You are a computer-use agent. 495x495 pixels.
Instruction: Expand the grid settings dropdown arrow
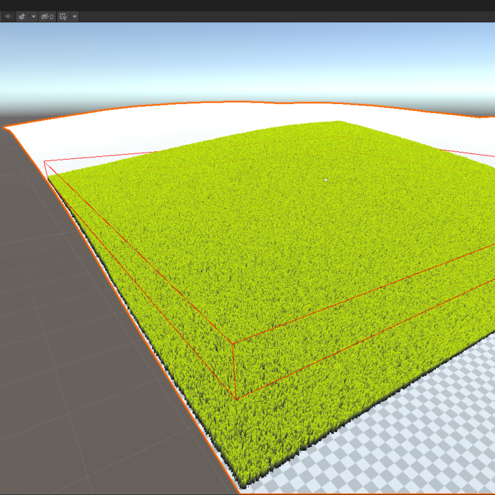(74, 16)
